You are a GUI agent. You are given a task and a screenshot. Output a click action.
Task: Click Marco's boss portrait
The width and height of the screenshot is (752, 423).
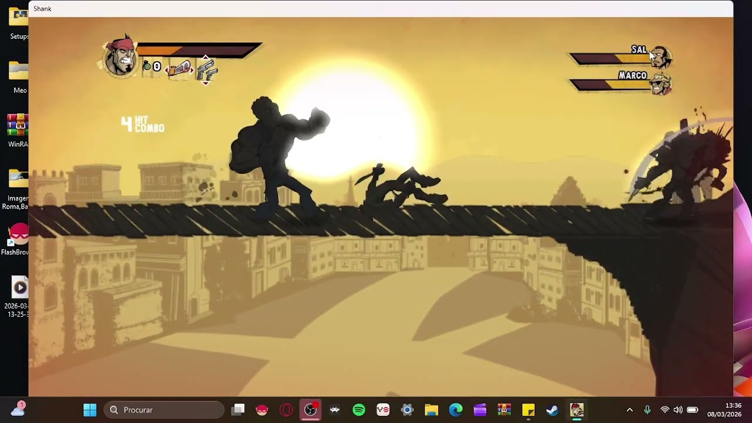click(661, 83)
